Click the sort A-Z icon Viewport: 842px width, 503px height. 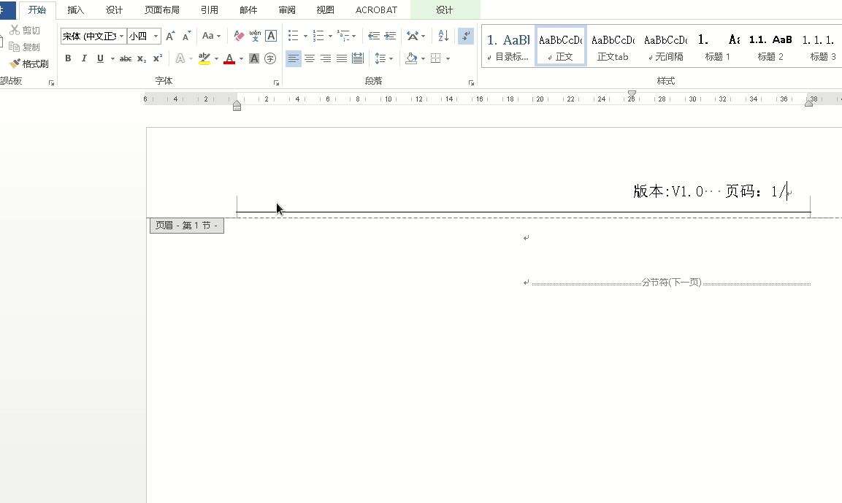[x=443, y=36]
